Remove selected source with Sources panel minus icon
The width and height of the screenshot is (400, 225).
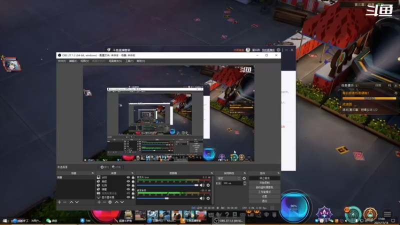pos(104,202)
